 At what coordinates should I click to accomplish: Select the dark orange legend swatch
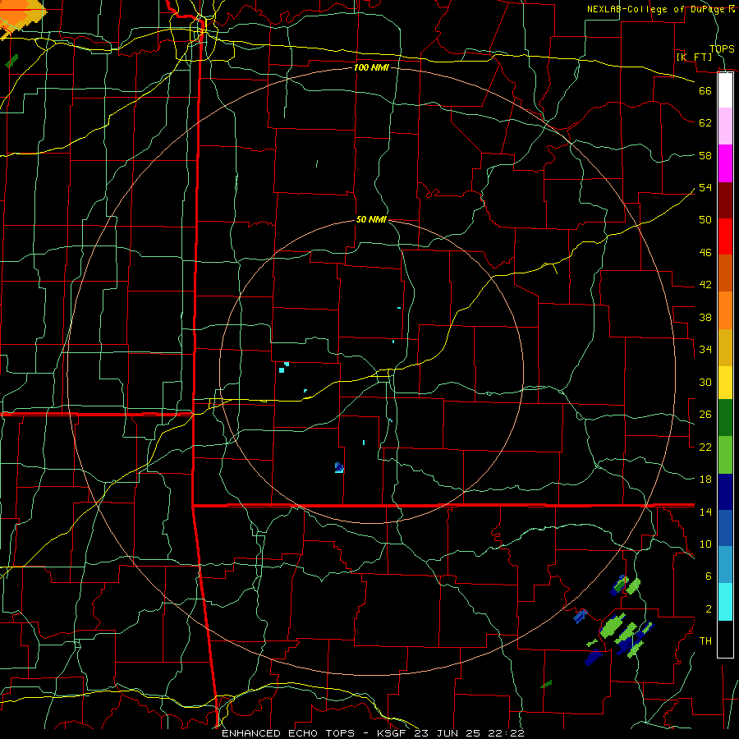(x=725, y=273)
